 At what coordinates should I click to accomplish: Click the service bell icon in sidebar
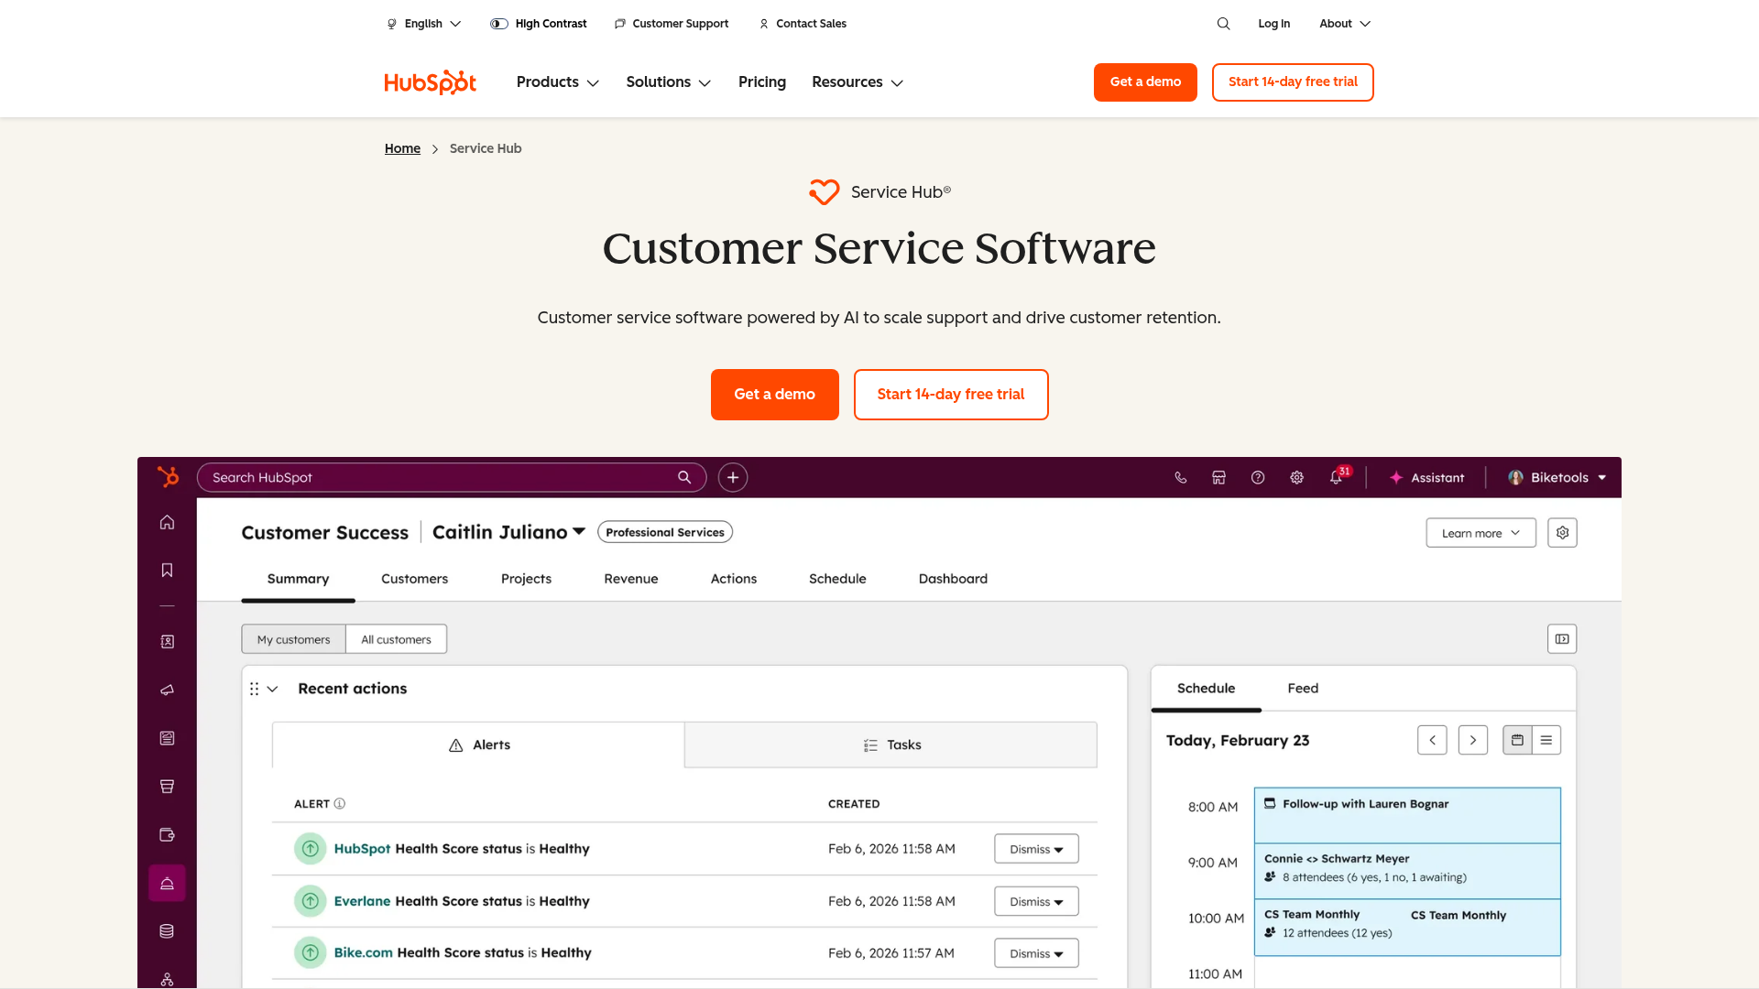pyautogui.click(x=167, y=883)
